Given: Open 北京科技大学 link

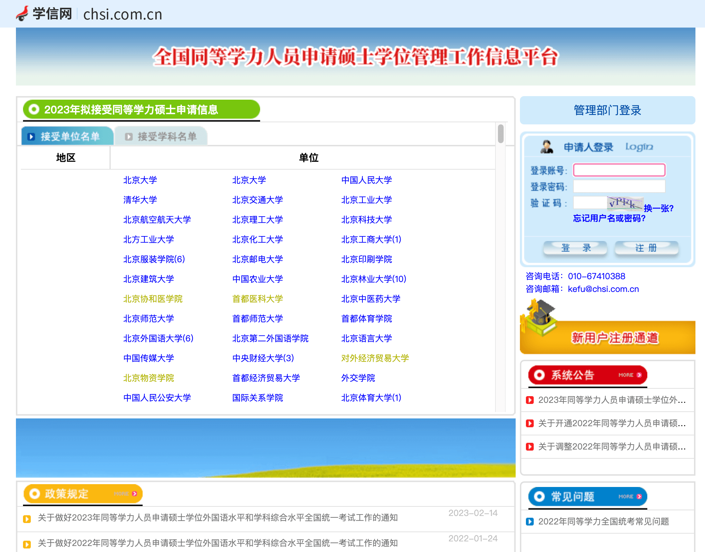Looking at the screenshot, I should [x=367, y=220].
